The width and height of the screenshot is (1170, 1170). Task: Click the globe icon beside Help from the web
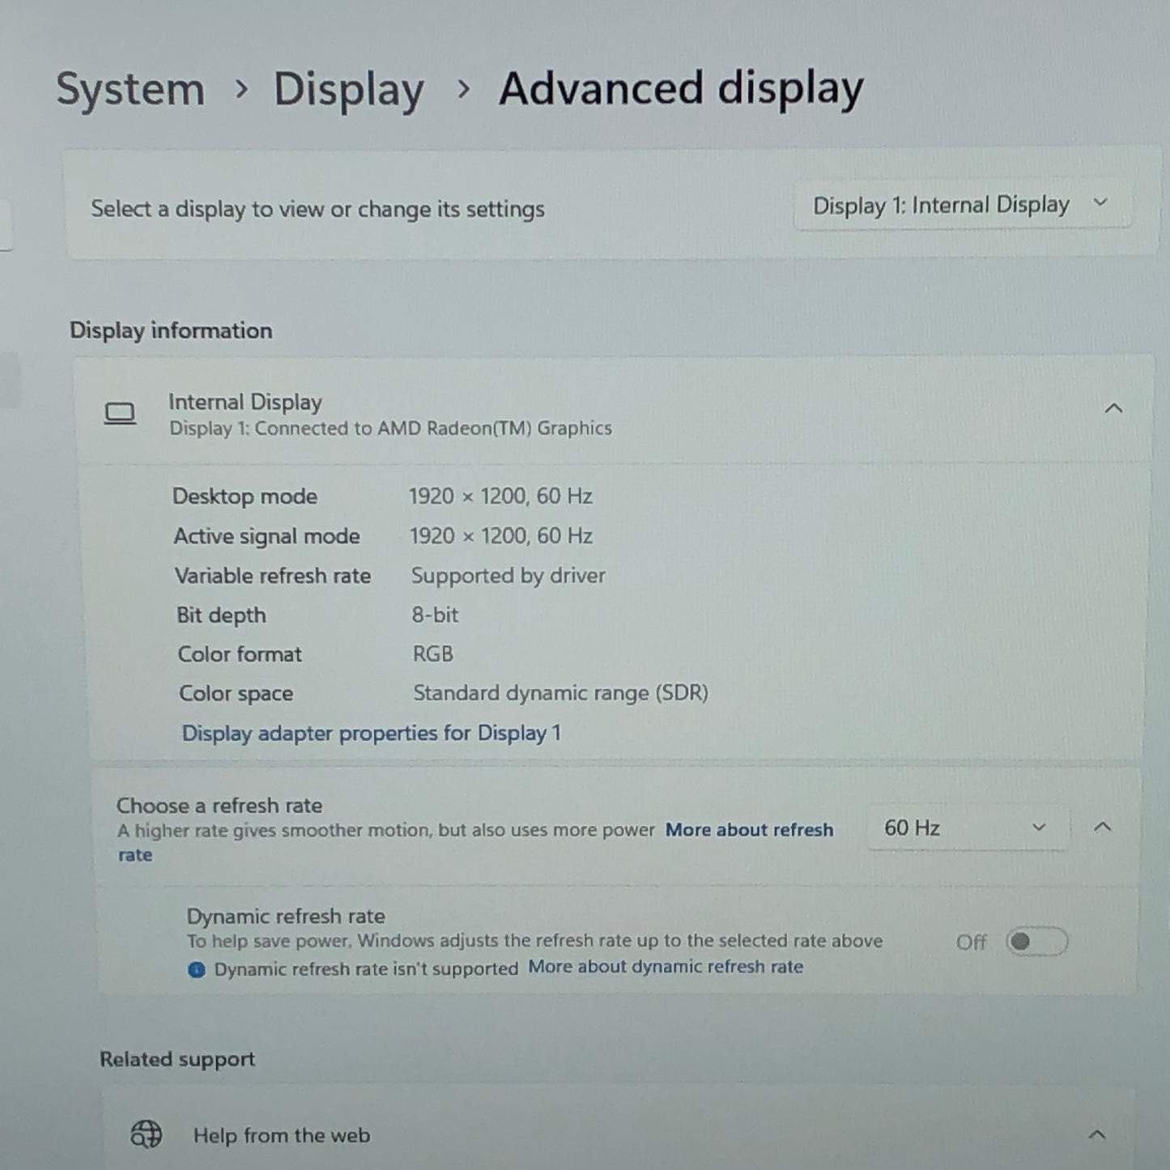147,1134
